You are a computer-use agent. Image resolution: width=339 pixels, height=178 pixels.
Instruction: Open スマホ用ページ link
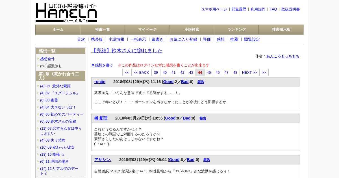(214, 9)
